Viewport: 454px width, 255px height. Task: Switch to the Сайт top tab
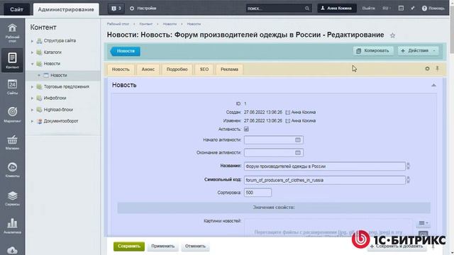click(16, 9)
